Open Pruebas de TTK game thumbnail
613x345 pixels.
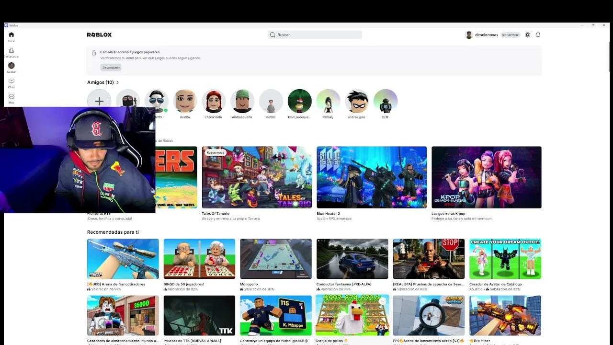pos(199,316)
